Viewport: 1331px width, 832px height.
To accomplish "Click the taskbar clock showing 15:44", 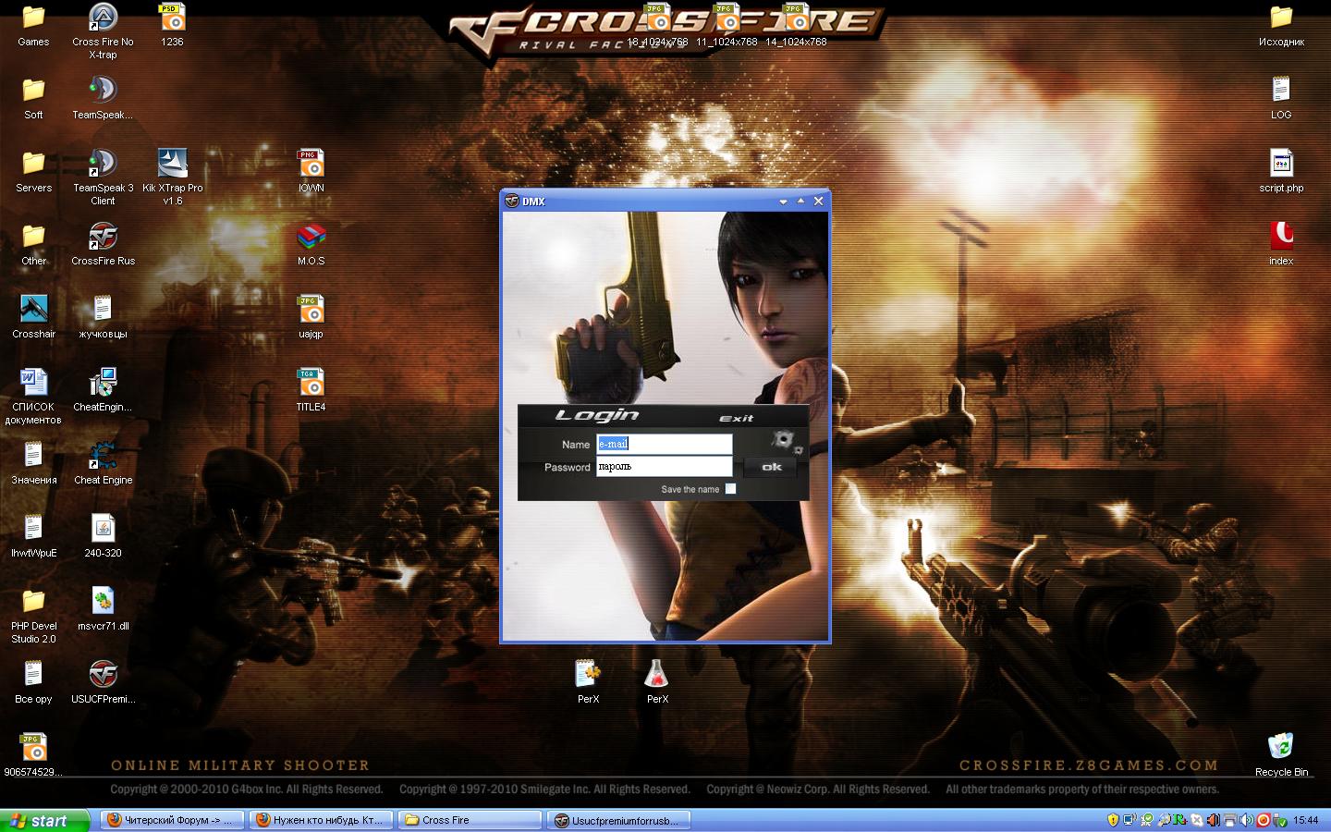I will (1306, 820).
